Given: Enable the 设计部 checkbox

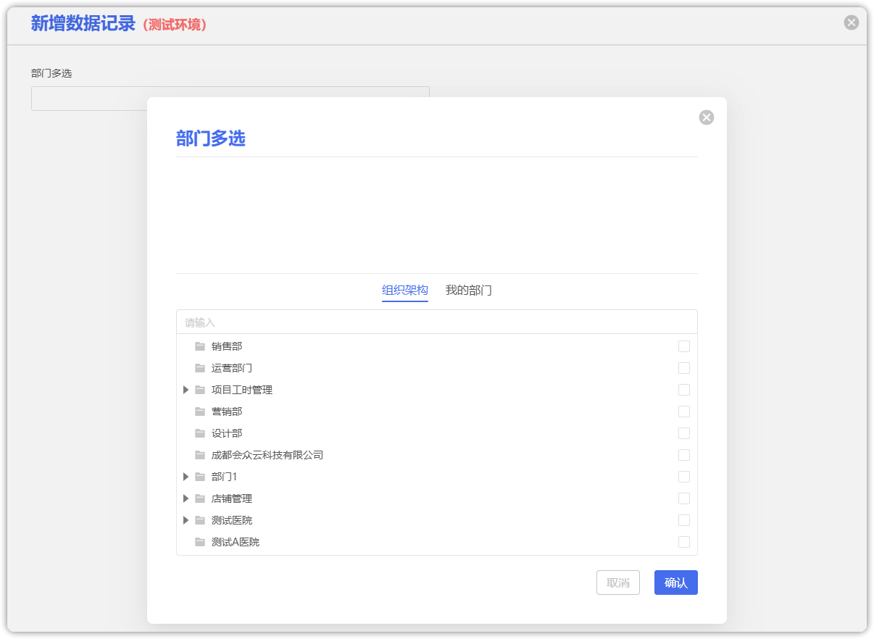Looking at the screenshot, I should coord(684,433).
